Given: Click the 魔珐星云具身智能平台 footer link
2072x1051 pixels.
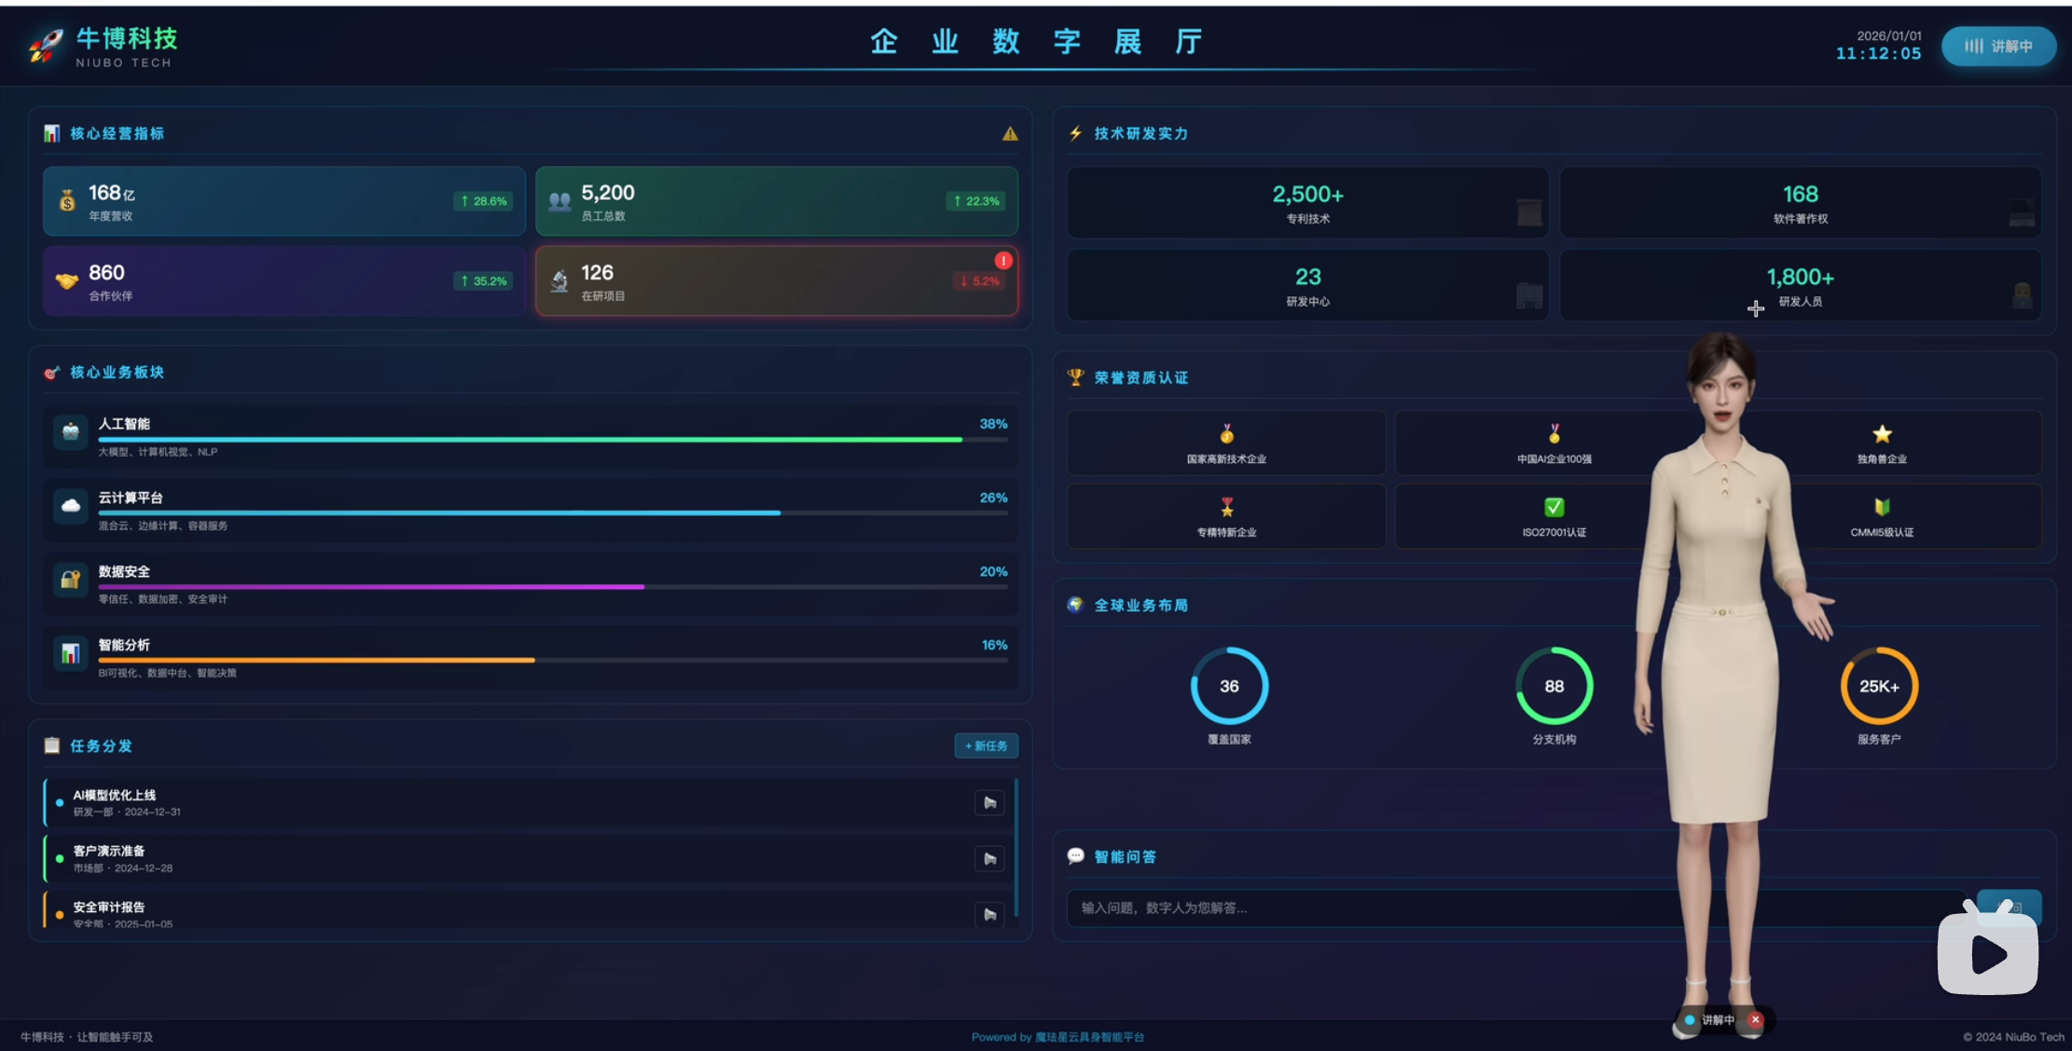Looking at the screenshot, I should (x=1089, y=1037).
